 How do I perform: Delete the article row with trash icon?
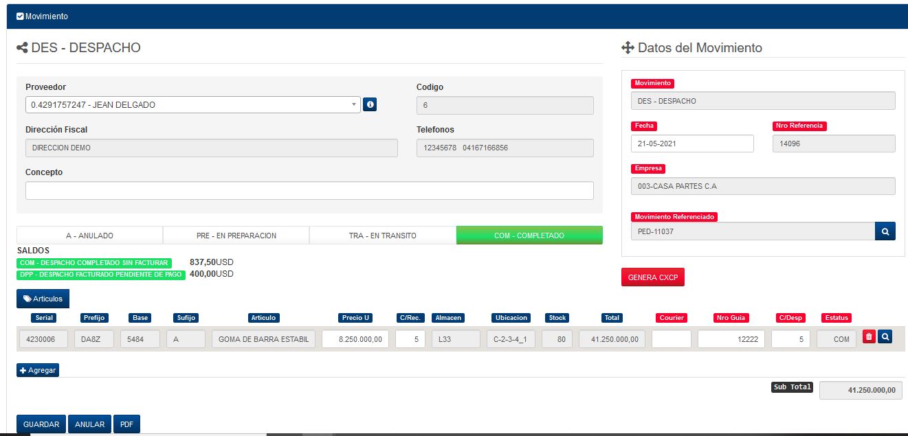pyautogui.click(x=869, y=336)
